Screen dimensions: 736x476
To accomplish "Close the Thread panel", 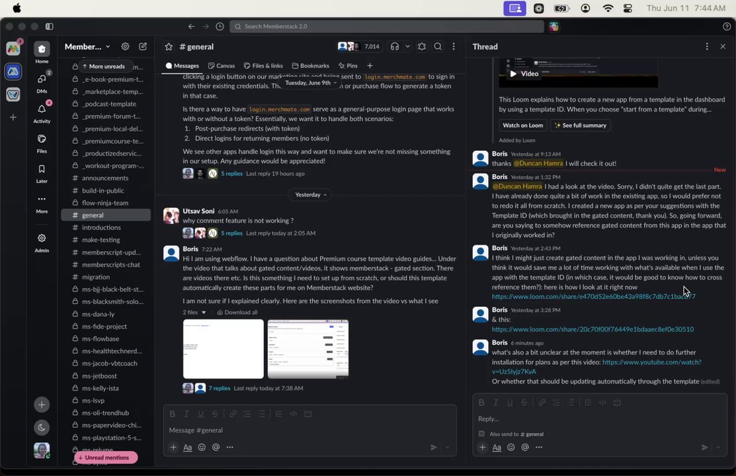I will 723,46.
